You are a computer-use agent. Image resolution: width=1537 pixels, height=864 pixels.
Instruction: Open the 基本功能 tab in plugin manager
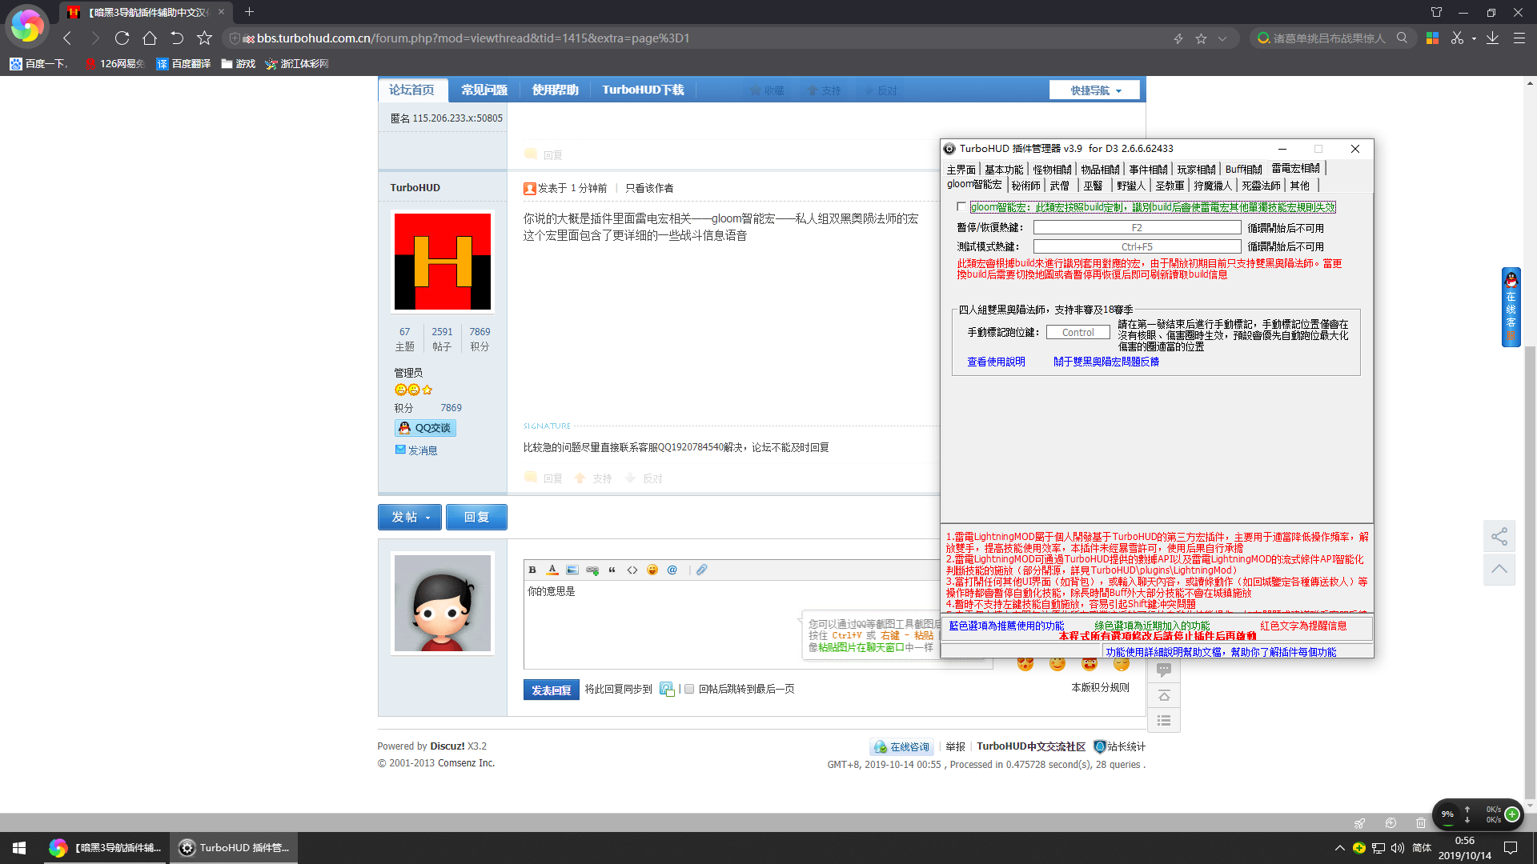(x=1003, y=170)
